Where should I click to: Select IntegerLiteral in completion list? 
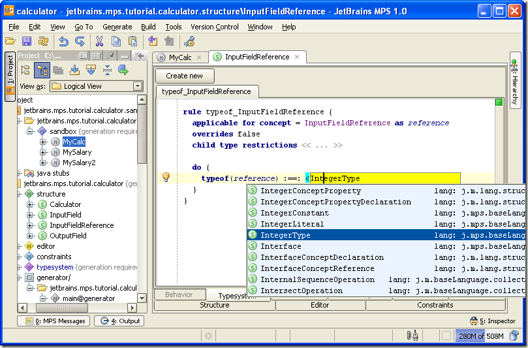[x=386, y=224]
